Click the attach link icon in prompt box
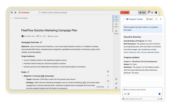The height and width of the screenshot is (107, 171). tap(125, 94)
